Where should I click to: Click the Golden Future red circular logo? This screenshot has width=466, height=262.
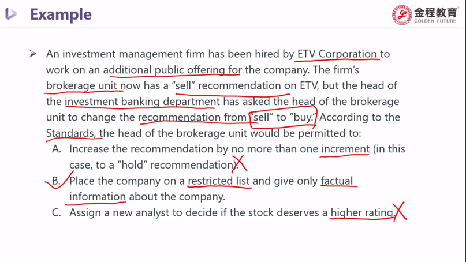pyautogui.click(x=401, y=14)
